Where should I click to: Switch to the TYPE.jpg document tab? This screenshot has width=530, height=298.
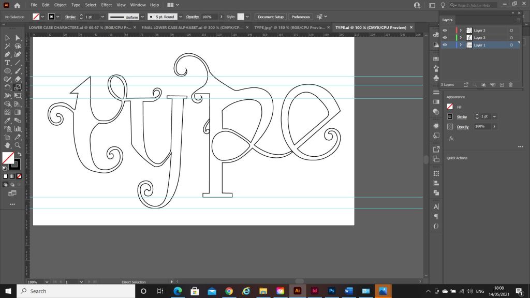pyautogui.click(x=289, y=27)
